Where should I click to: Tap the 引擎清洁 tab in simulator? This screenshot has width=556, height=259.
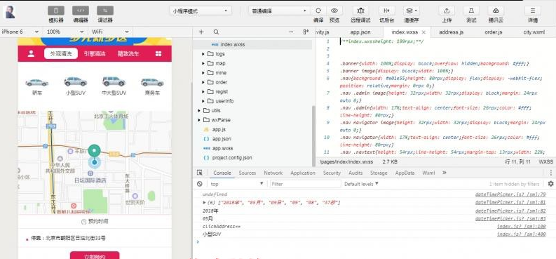95,53
